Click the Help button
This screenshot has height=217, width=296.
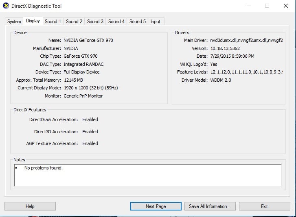[30, 206]
